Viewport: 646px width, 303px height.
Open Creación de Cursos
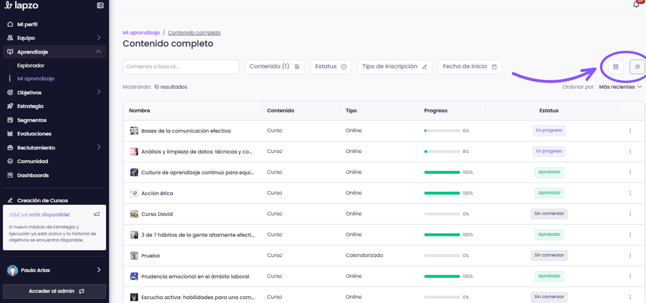tap(42, 200)
